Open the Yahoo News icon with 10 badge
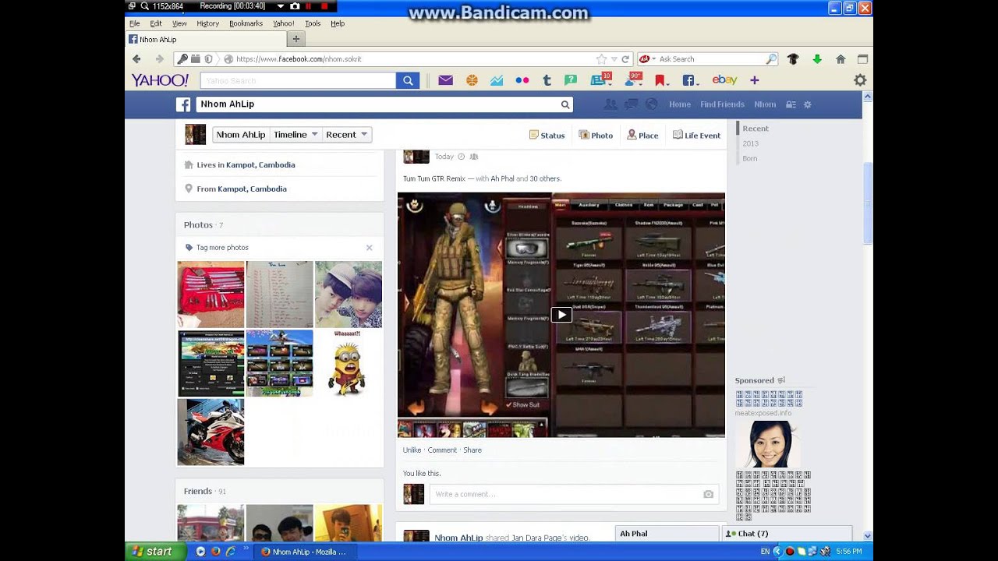 (600, 79)
